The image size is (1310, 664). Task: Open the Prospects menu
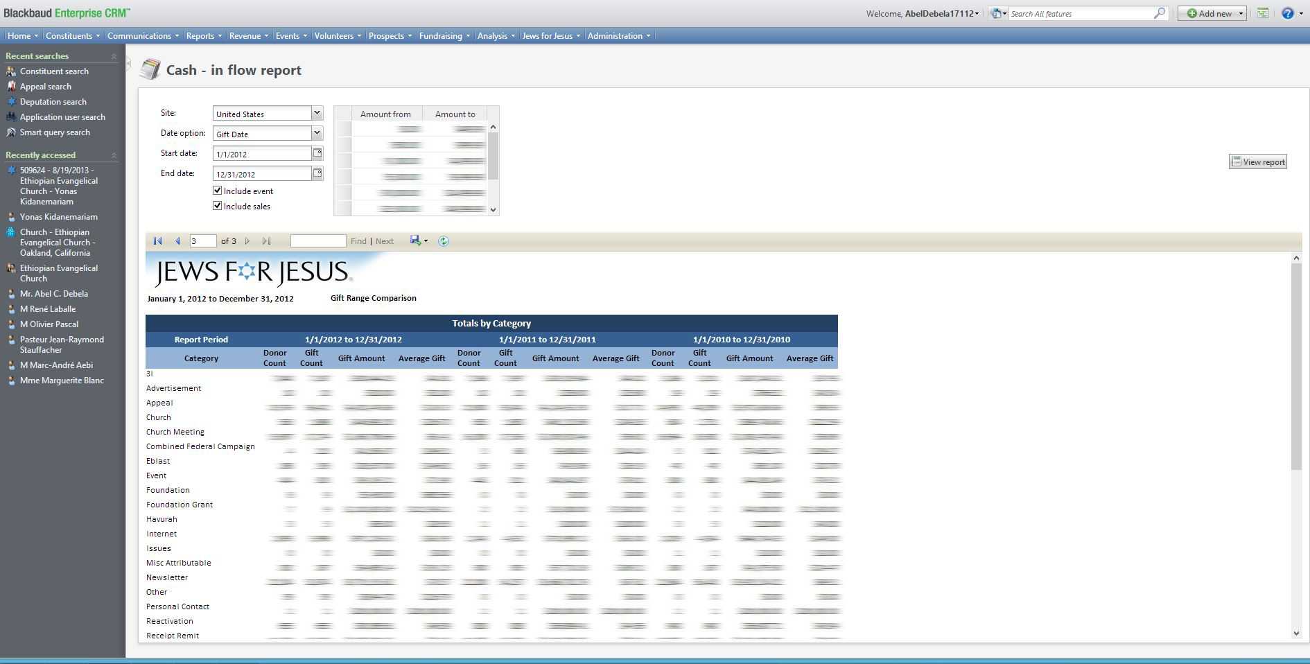(x=390, y=36)
